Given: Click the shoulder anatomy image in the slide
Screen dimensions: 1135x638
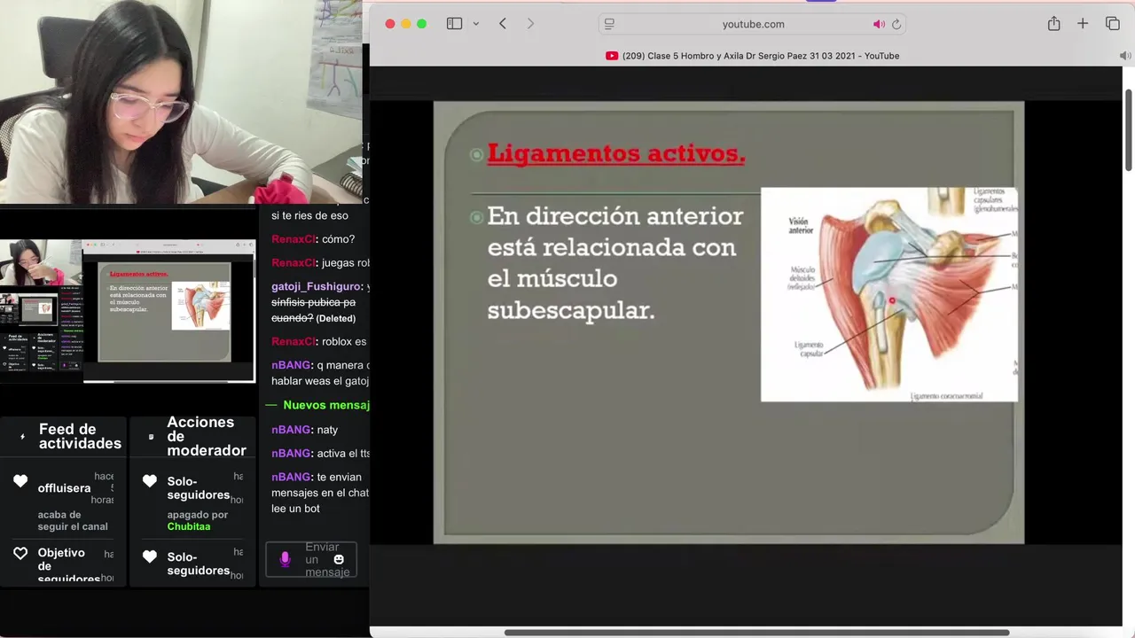Looking at the screenshot, I should click(889, 294).
